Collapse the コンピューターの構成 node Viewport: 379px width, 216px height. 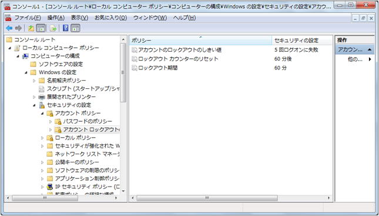(x=18, y=57)
